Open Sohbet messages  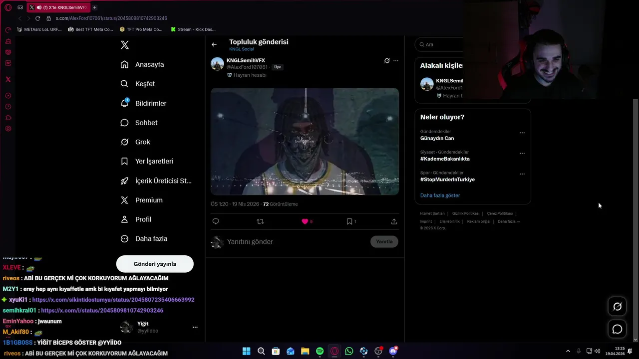tap(139, 123)
